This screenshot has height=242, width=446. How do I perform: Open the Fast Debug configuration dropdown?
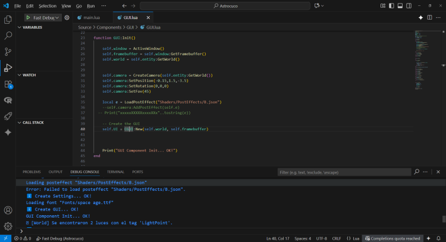(44, 18)
